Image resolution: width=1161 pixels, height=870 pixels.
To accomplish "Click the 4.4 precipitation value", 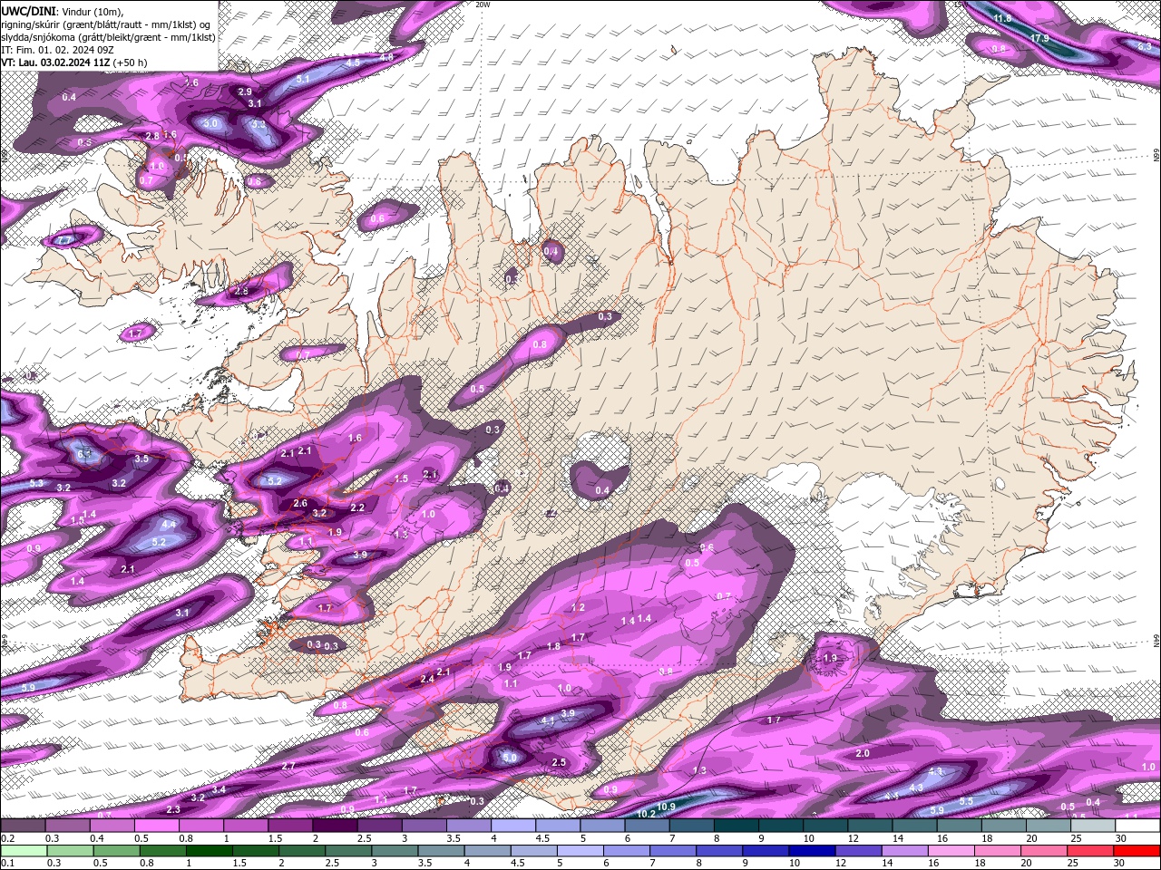I will click(169, 525).
